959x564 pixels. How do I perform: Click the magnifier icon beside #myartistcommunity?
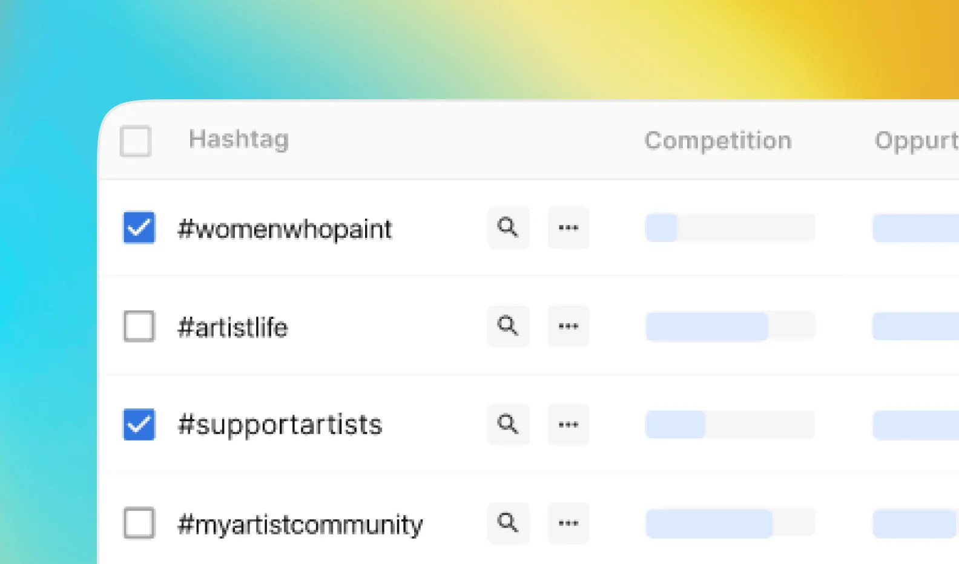click(508, 522)
